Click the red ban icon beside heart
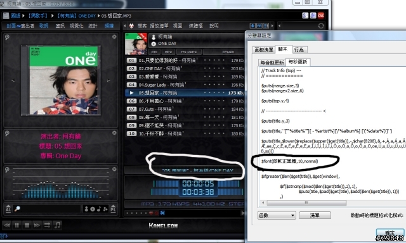 click(157, 213)
